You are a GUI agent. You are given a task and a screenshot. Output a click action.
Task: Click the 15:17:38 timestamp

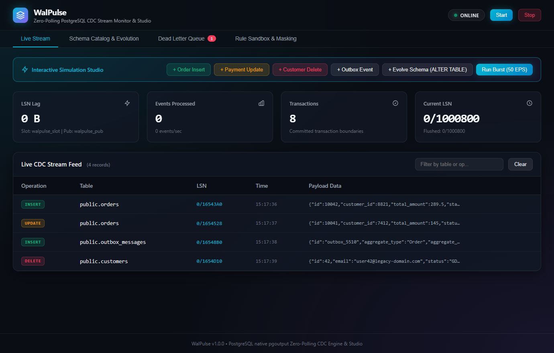(266, 242)
